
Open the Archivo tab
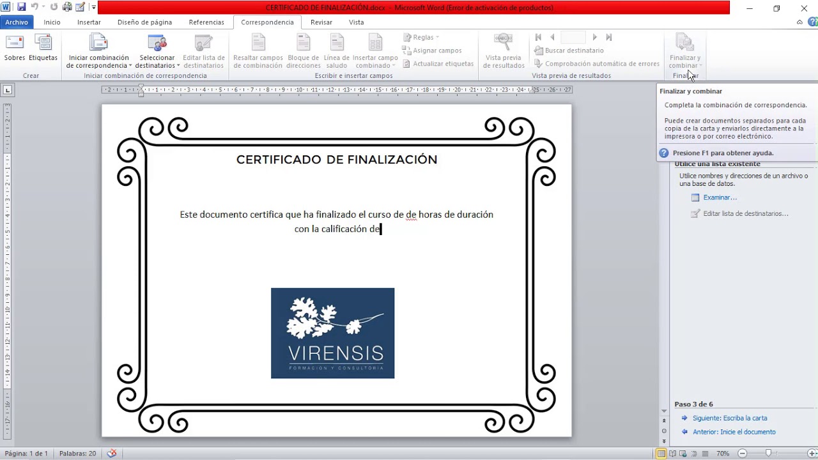coord(17,22)
